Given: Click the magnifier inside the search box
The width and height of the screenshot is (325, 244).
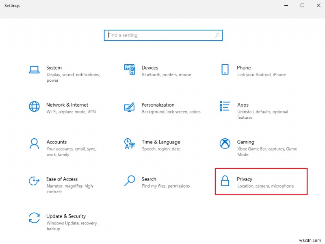Looking at the screenshot, I should point(217,35).
